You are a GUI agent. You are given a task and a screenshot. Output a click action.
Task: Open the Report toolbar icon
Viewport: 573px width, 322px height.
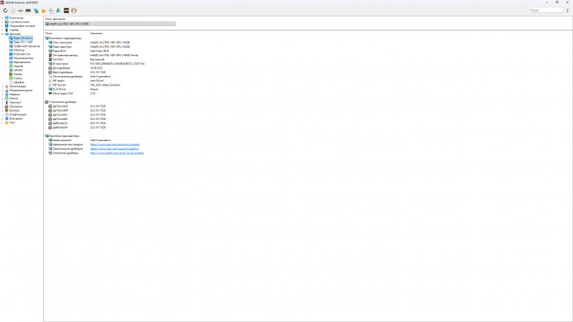click(13, 10)
